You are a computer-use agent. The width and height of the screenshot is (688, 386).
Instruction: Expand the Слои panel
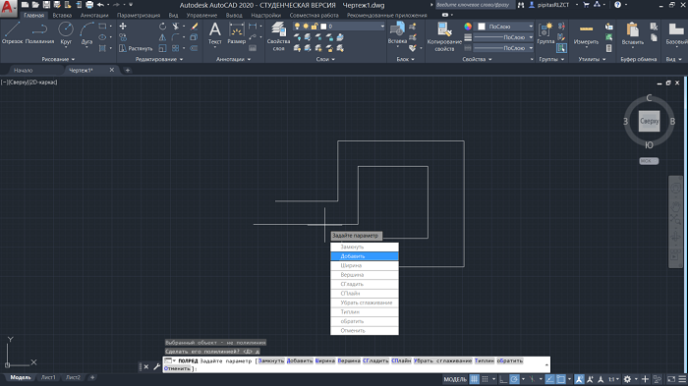(325, 59)
